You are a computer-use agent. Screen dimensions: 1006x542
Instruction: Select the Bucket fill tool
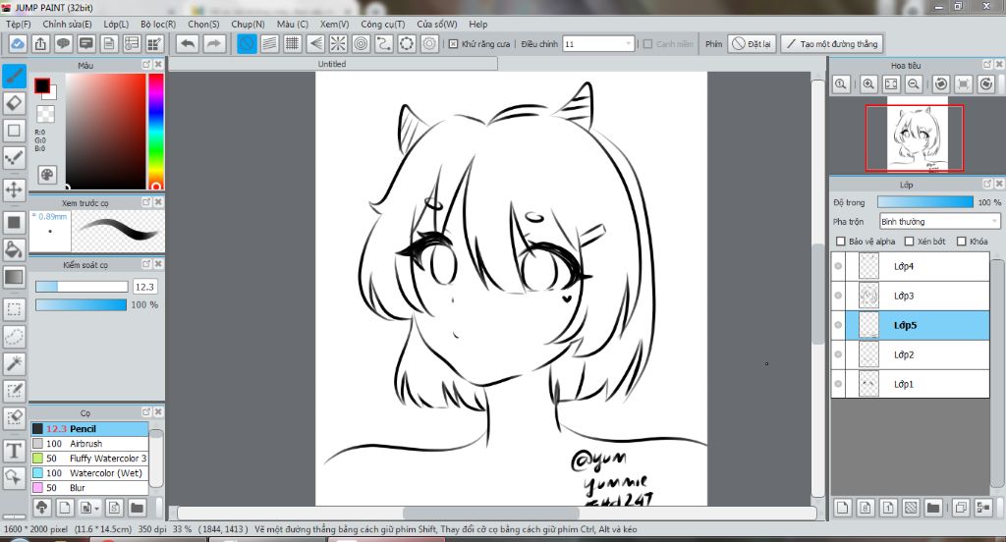tap(14, 249)
